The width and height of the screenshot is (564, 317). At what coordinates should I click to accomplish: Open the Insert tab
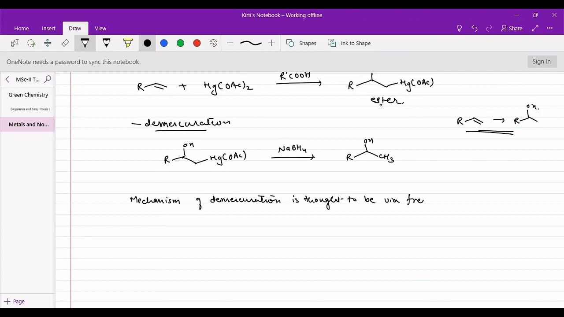tap(48, 28)
